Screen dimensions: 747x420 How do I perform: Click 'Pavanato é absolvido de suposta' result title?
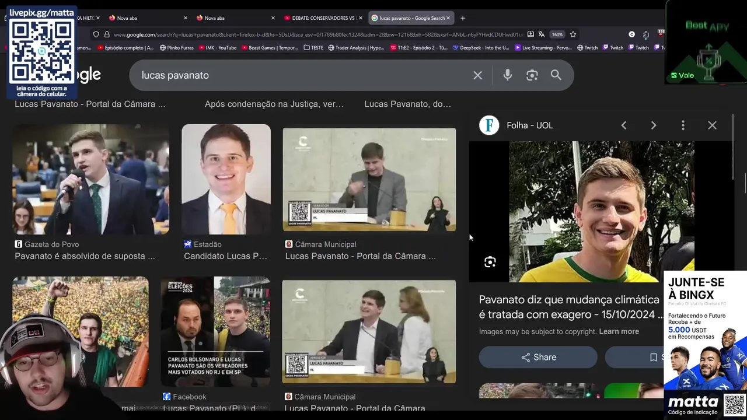[x=85, y=256]
